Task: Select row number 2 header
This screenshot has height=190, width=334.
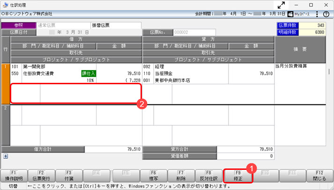Action: tap(6, 125)
